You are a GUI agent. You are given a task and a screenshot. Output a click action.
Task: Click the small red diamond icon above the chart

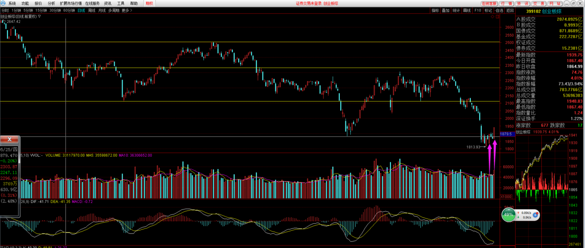[492, 16]
